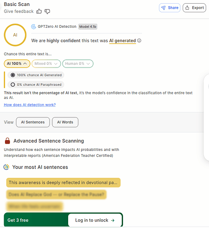
Task: Click the Basic Scan title
Action: [17, 4]
